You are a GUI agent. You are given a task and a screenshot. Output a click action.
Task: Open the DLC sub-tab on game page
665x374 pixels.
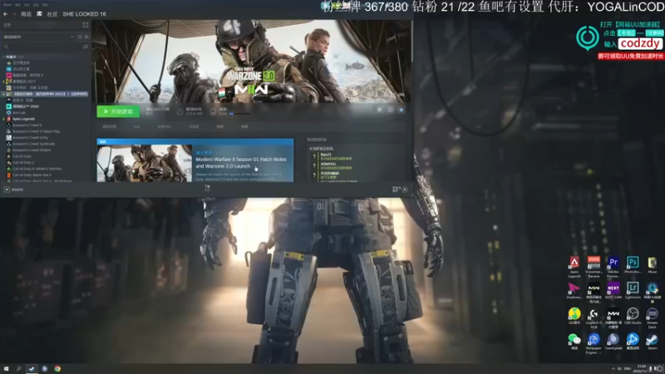[x=136, y=126]
